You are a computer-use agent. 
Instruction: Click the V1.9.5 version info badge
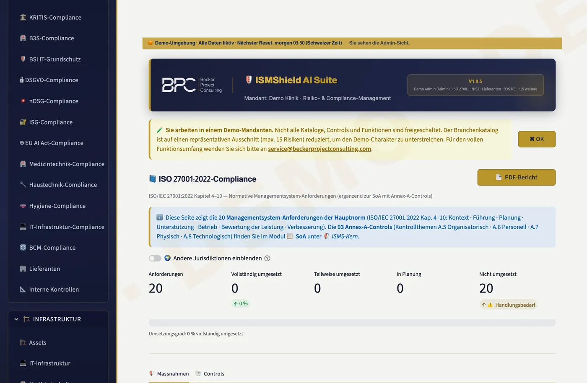tap(475, 85)
